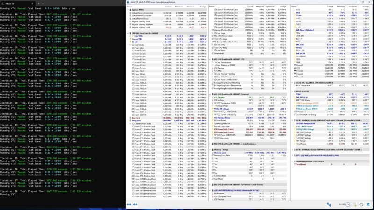Select the Uncore VID row
Viewport: 374px width, 210px height.
167,39
